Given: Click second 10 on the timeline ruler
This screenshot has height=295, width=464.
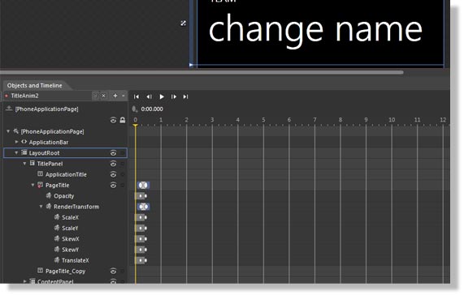Looking at the screenshot, I should [x=392, y=120].
